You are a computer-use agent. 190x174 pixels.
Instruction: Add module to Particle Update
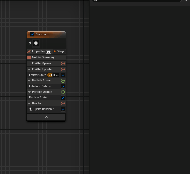[x=63, y=92]
